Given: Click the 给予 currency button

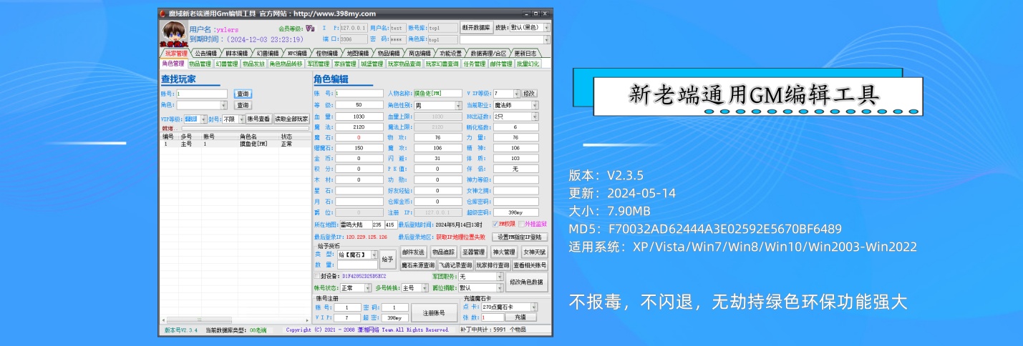Looking at the screenshot, I should (x=387, y=259).
